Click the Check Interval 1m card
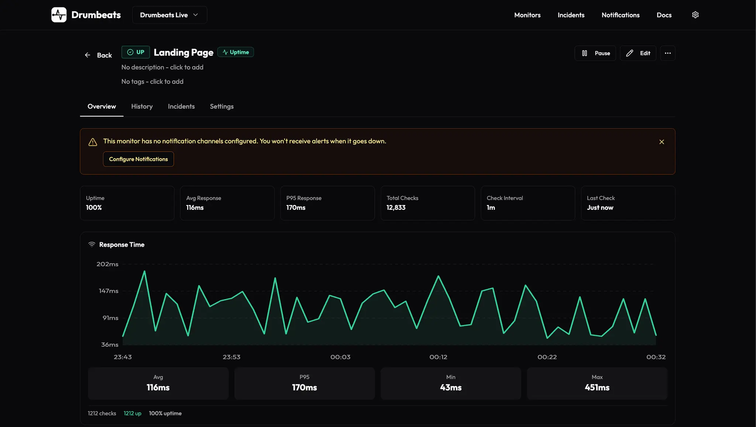Viewport: 756px width, 427px height. pos(528,203)
